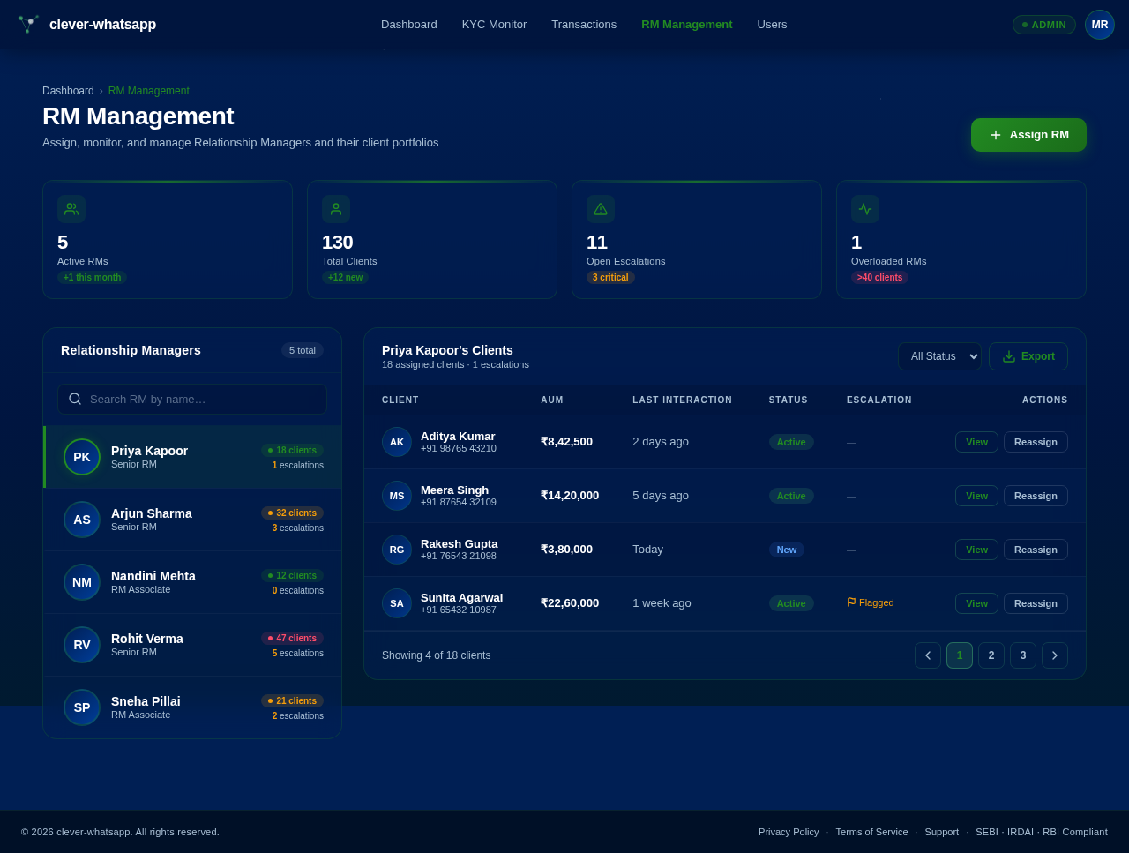Screen dimensions: 1129x853
Task: Click the MR profile avatar
Action: [x=1099, y=24]
